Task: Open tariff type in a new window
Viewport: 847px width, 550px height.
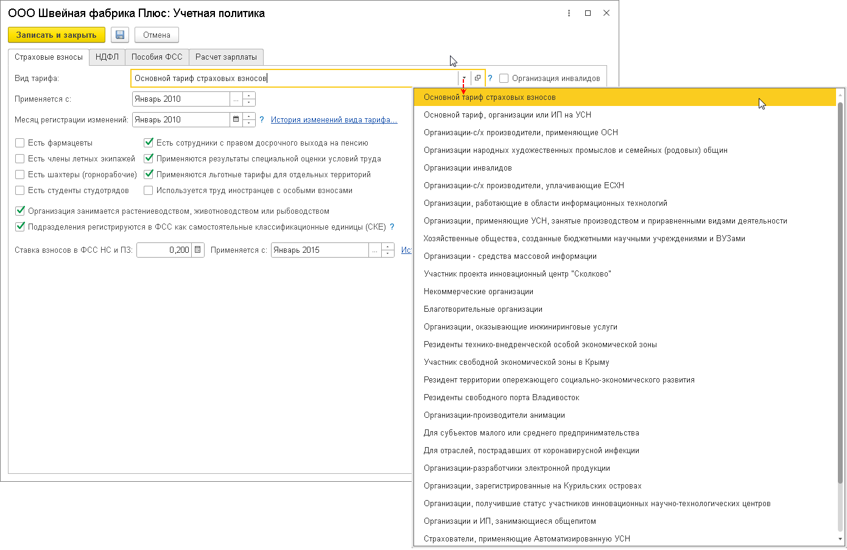Action: pos(477,78)
